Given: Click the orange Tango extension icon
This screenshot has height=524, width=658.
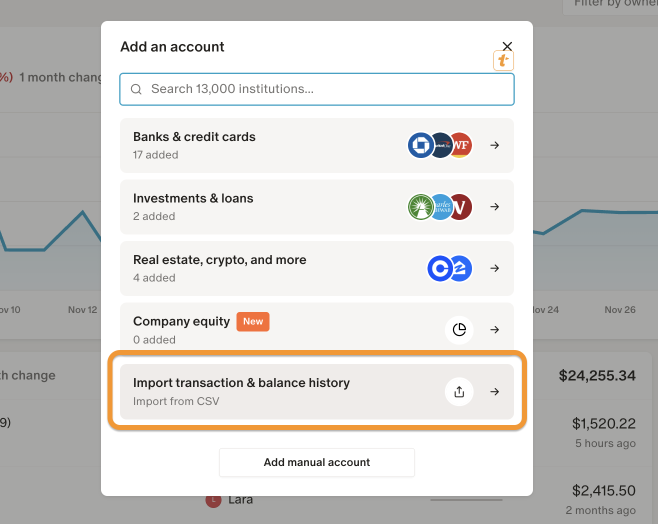Looking at the screenshot, I should (x=503, y=60).
